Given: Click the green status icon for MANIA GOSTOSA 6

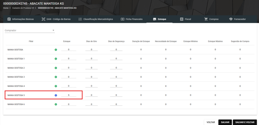Looking at the screenshot, I should click(x=56, y=104).
